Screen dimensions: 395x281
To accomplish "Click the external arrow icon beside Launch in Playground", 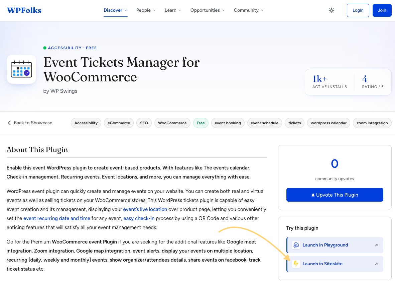I will [x=376, y=245].
